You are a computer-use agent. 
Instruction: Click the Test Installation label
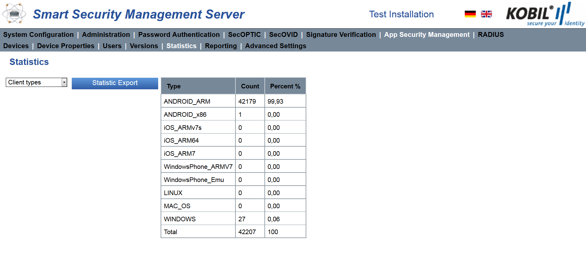coord(401,14)
